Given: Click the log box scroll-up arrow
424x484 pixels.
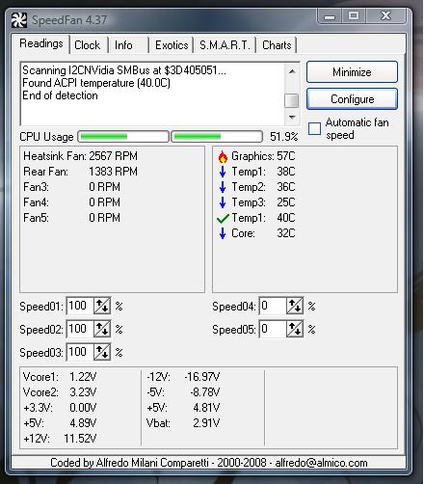Looking at the screenshot, I should [x=292, y=71].
